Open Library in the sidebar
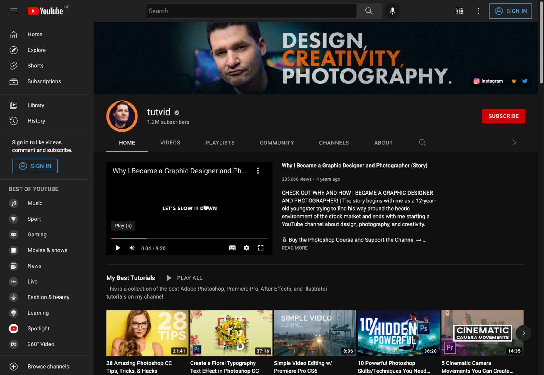 tap(44, 105)
